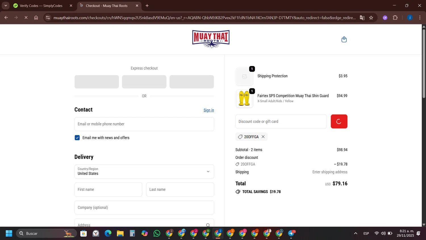Click the Sign in link

coord(209,110)
